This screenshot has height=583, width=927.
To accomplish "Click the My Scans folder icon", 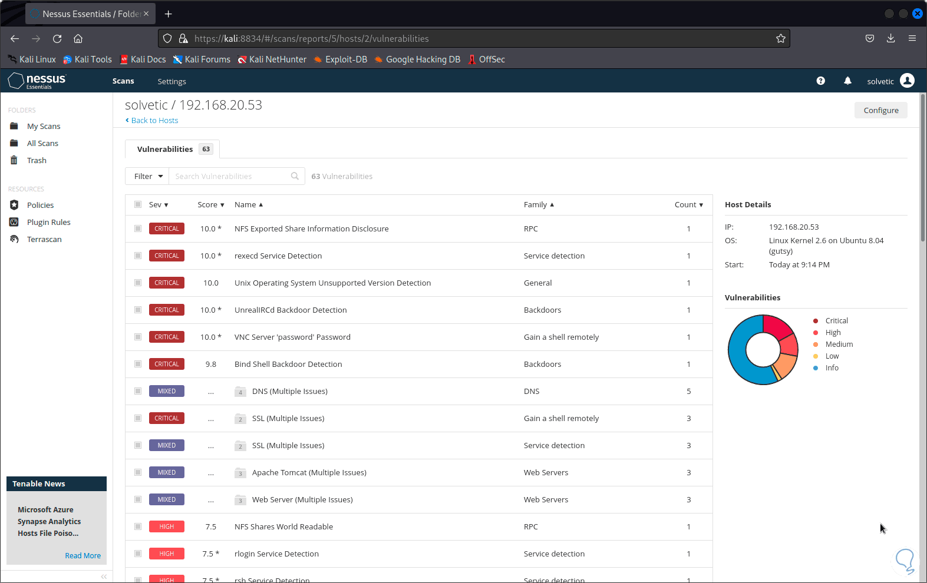I will point(14,126).
